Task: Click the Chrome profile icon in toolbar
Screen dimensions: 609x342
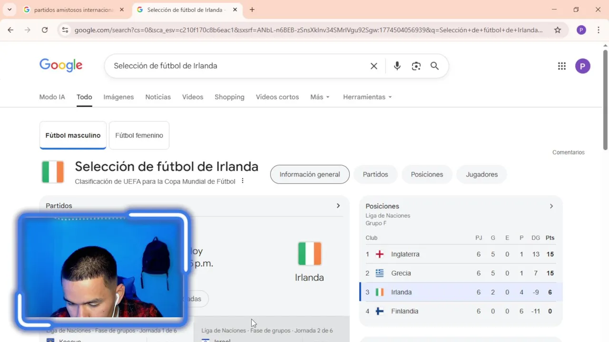Action: [x=581, y=30]
